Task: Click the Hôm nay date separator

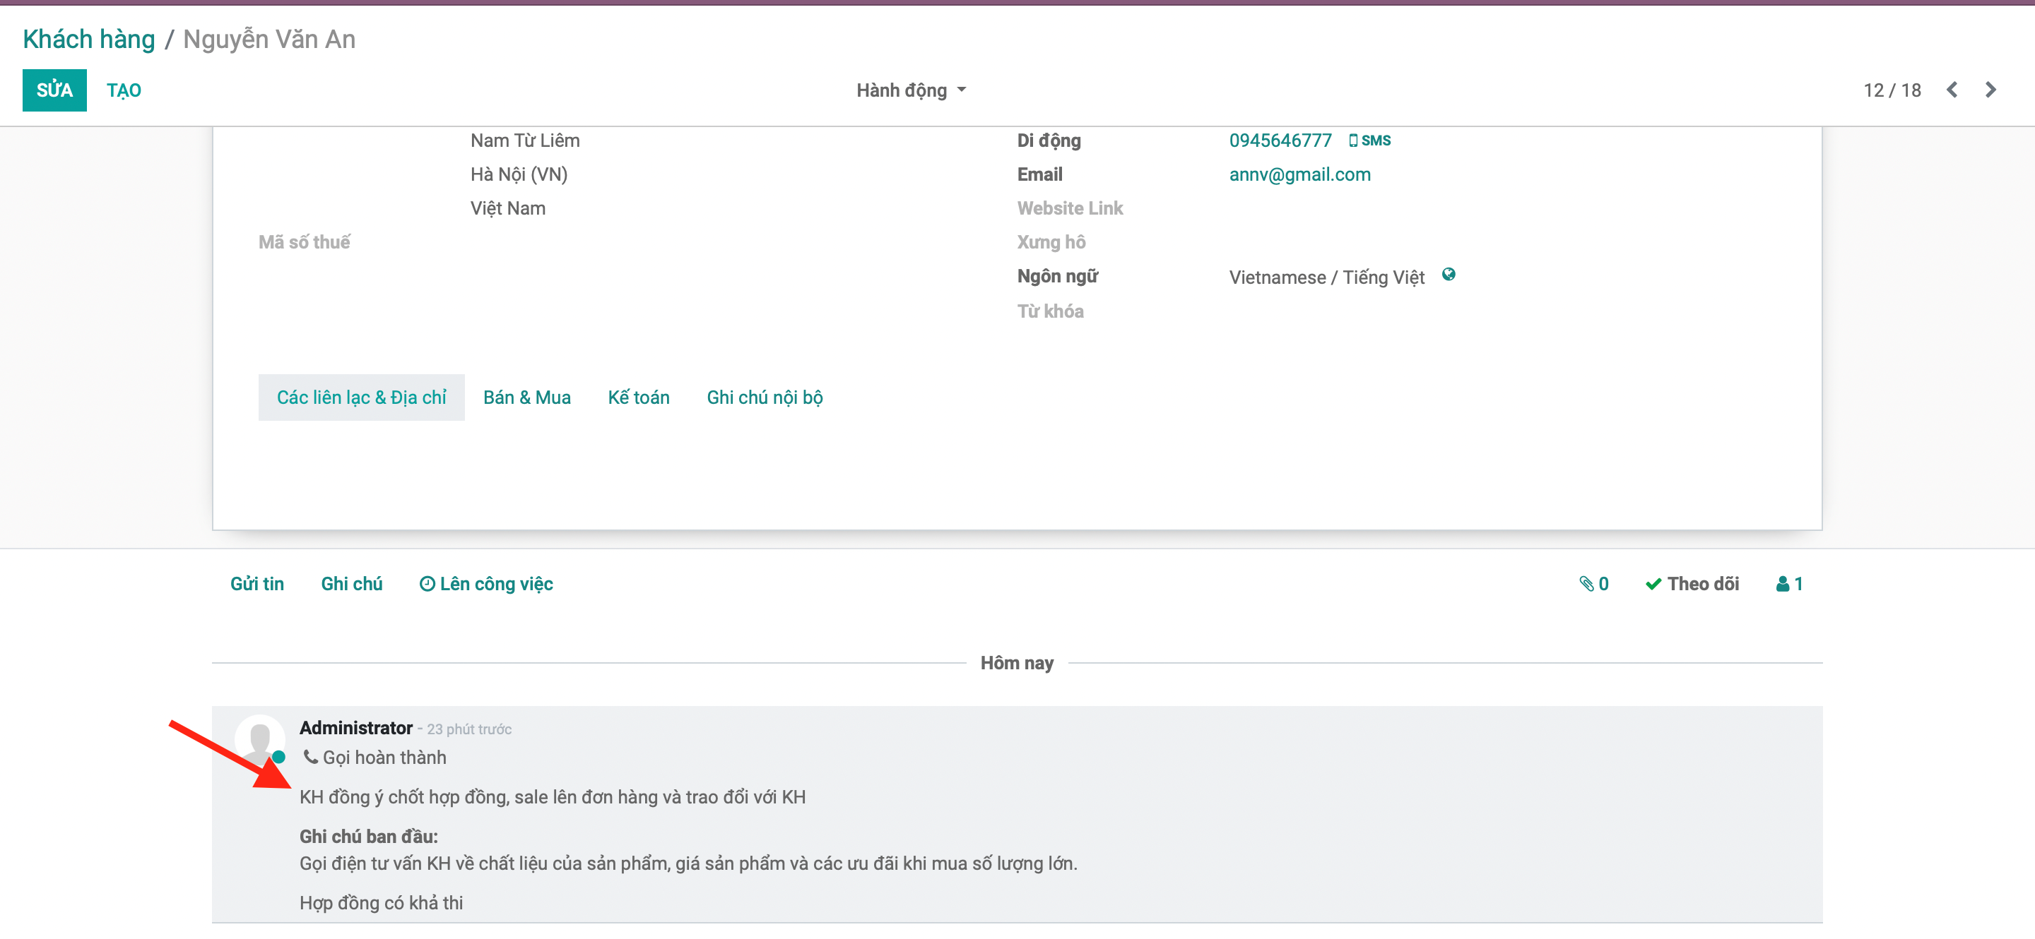Action: [1017, 664]
